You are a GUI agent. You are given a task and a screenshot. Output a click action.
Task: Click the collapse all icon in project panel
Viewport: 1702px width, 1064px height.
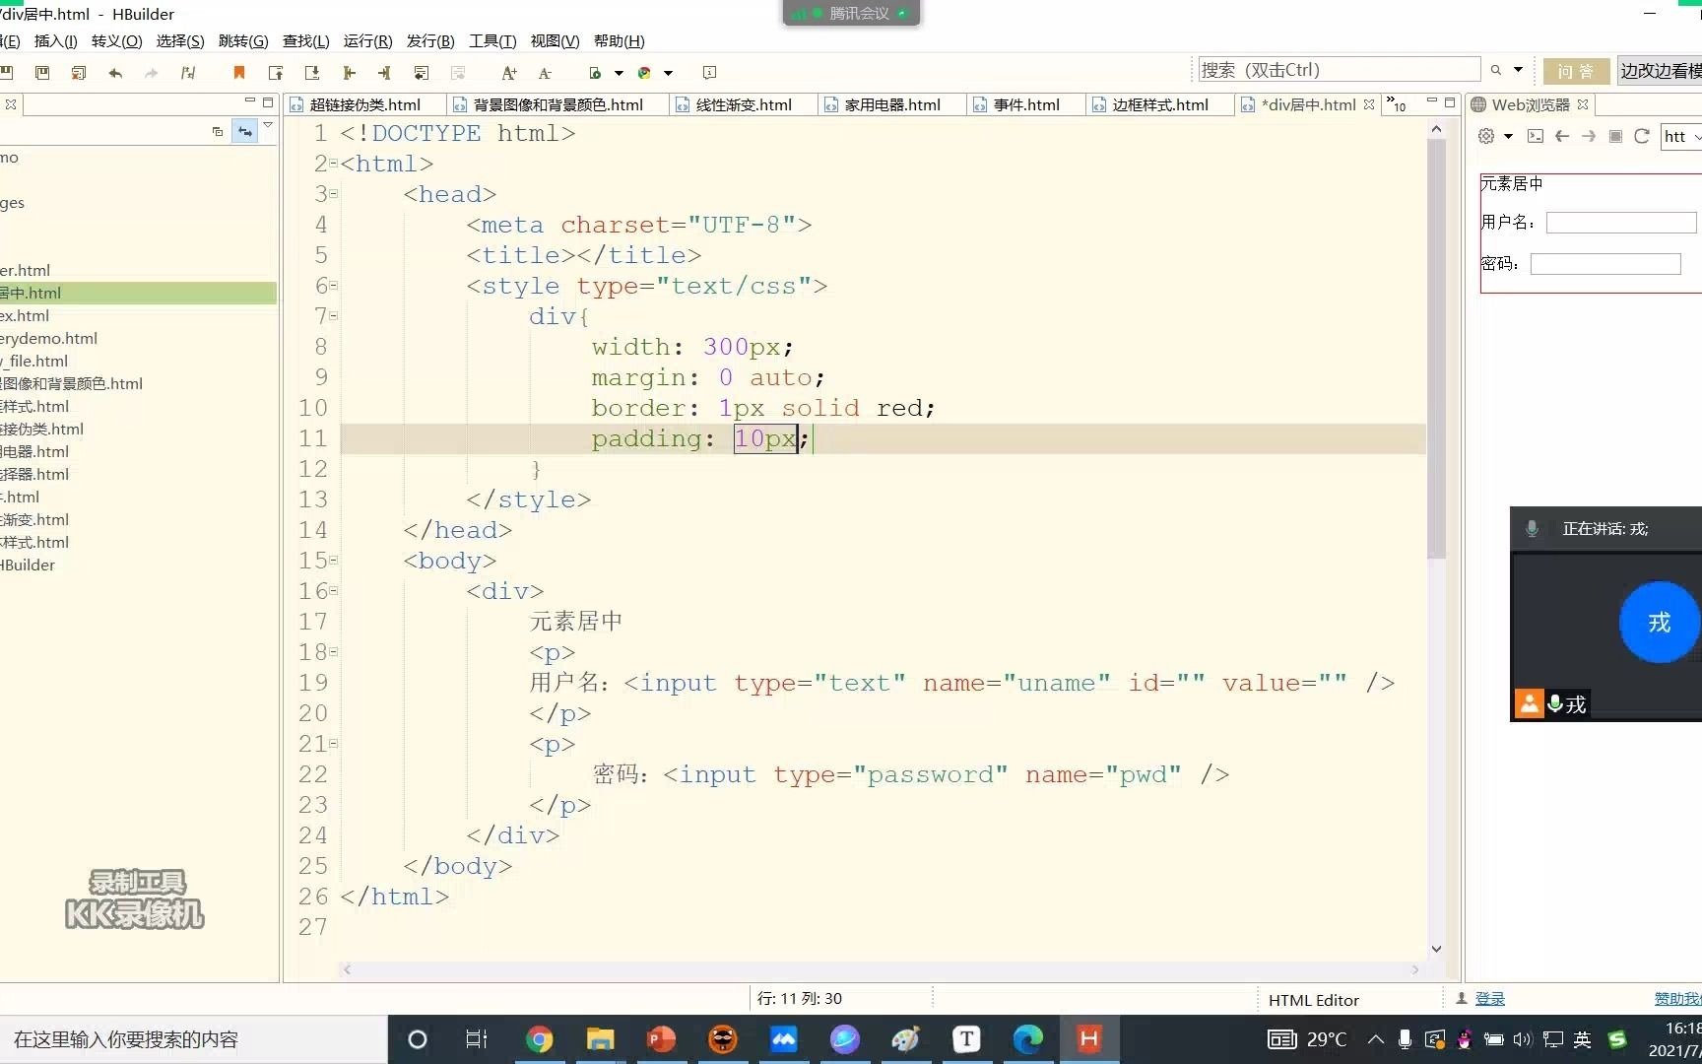click(218, 131)
